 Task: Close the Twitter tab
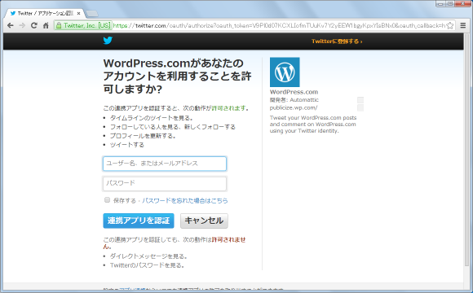78,13
